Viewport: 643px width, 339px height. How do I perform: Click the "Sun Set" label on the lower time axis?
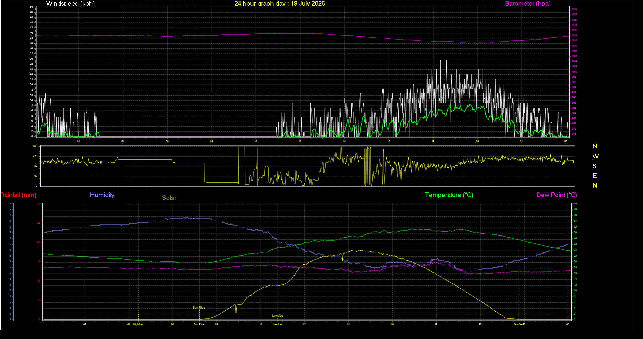[518, 324]
